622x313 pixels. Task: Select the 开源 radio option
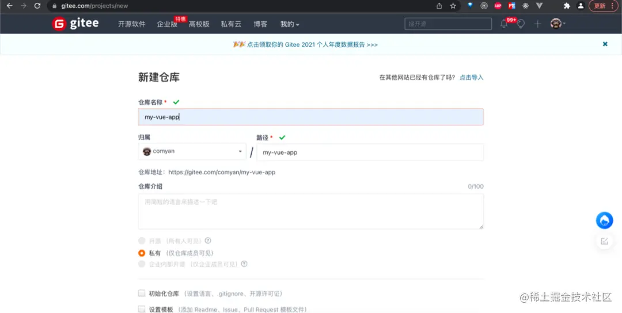pyautogui.click(x=142, y=241)
